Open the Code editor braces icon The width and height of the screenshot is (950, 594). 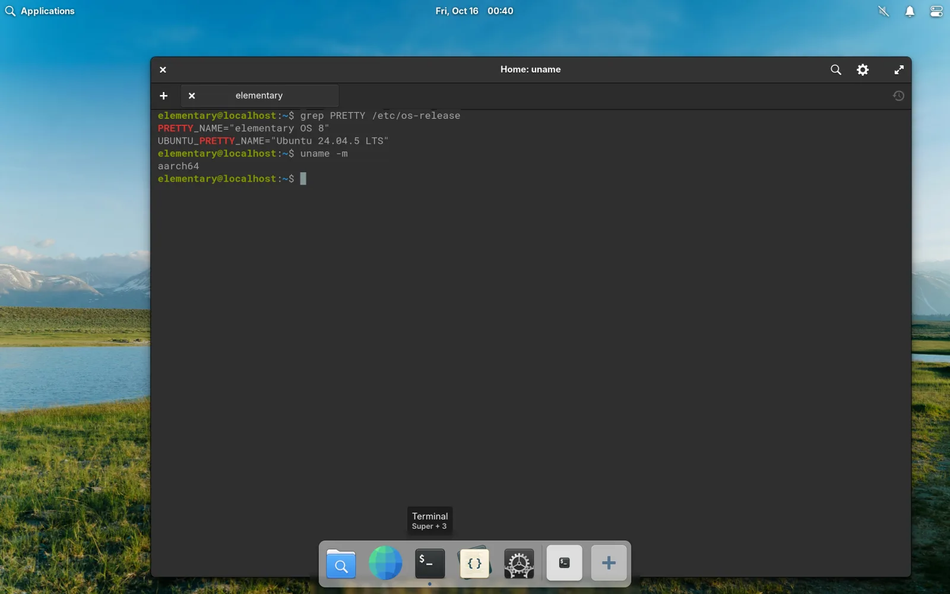click(x=474, y=563)
